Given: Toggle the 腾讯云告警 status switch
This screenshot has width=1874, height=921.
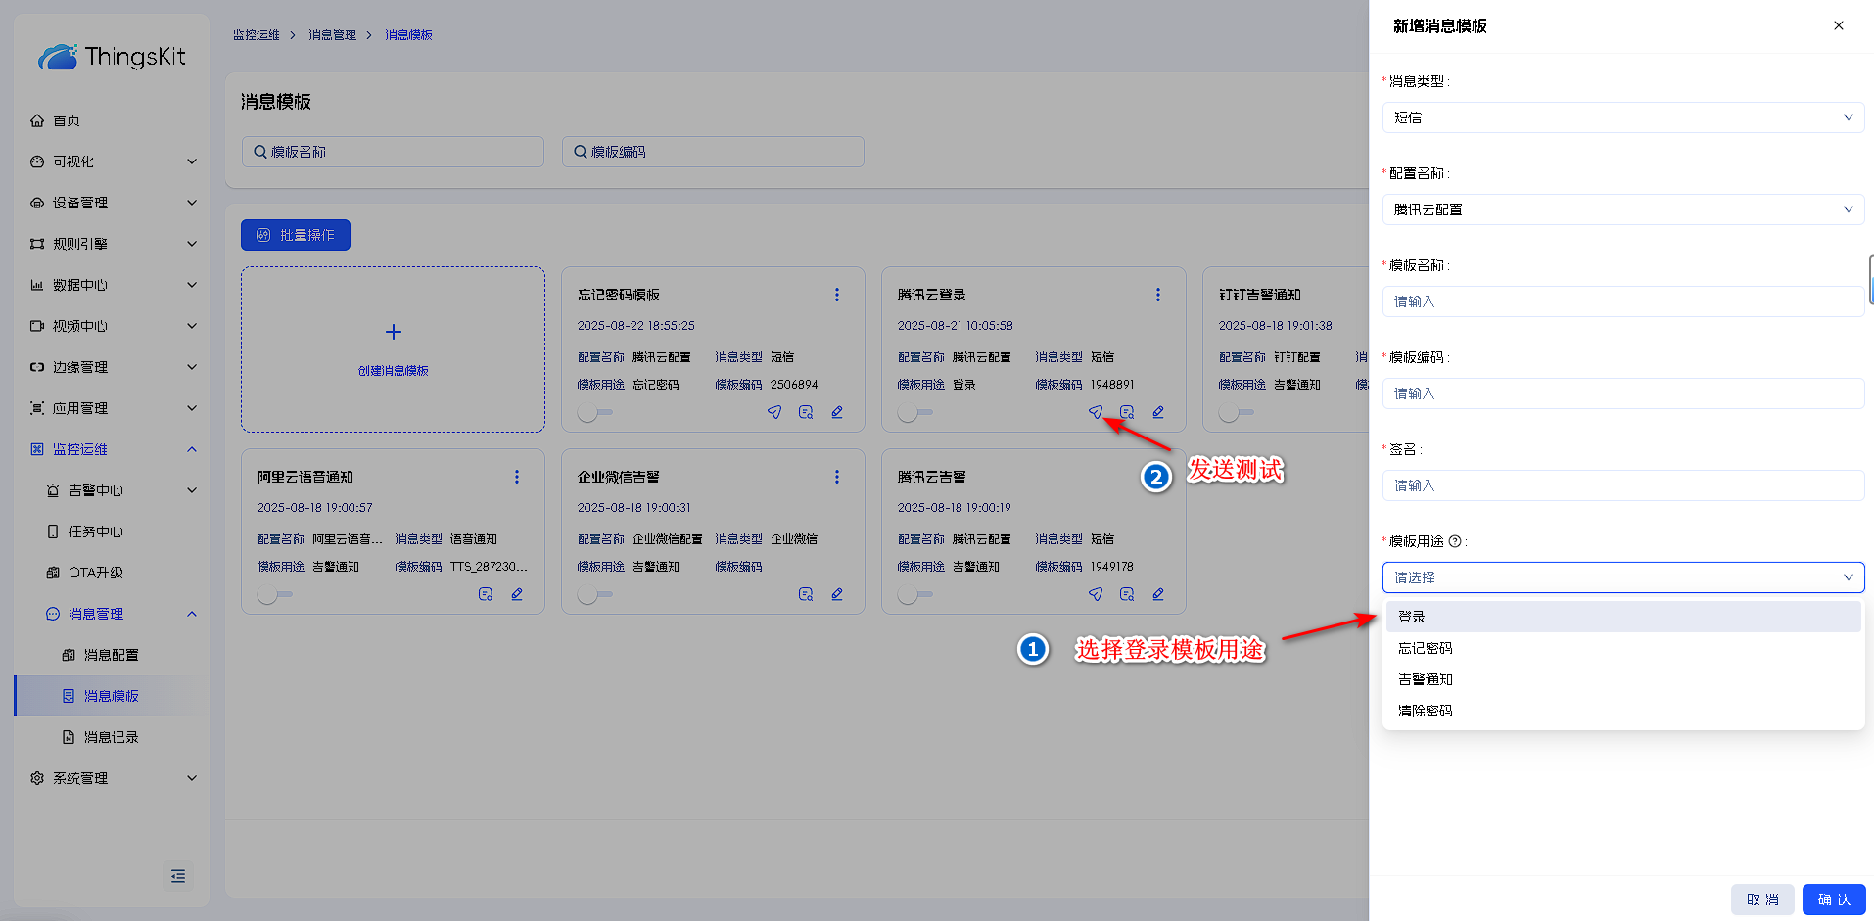Looking at the screenshot, I should [914, 594].
